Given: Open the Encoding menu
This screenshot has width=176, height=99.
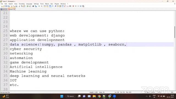Looking at the screenshot, I should point(22,4).
